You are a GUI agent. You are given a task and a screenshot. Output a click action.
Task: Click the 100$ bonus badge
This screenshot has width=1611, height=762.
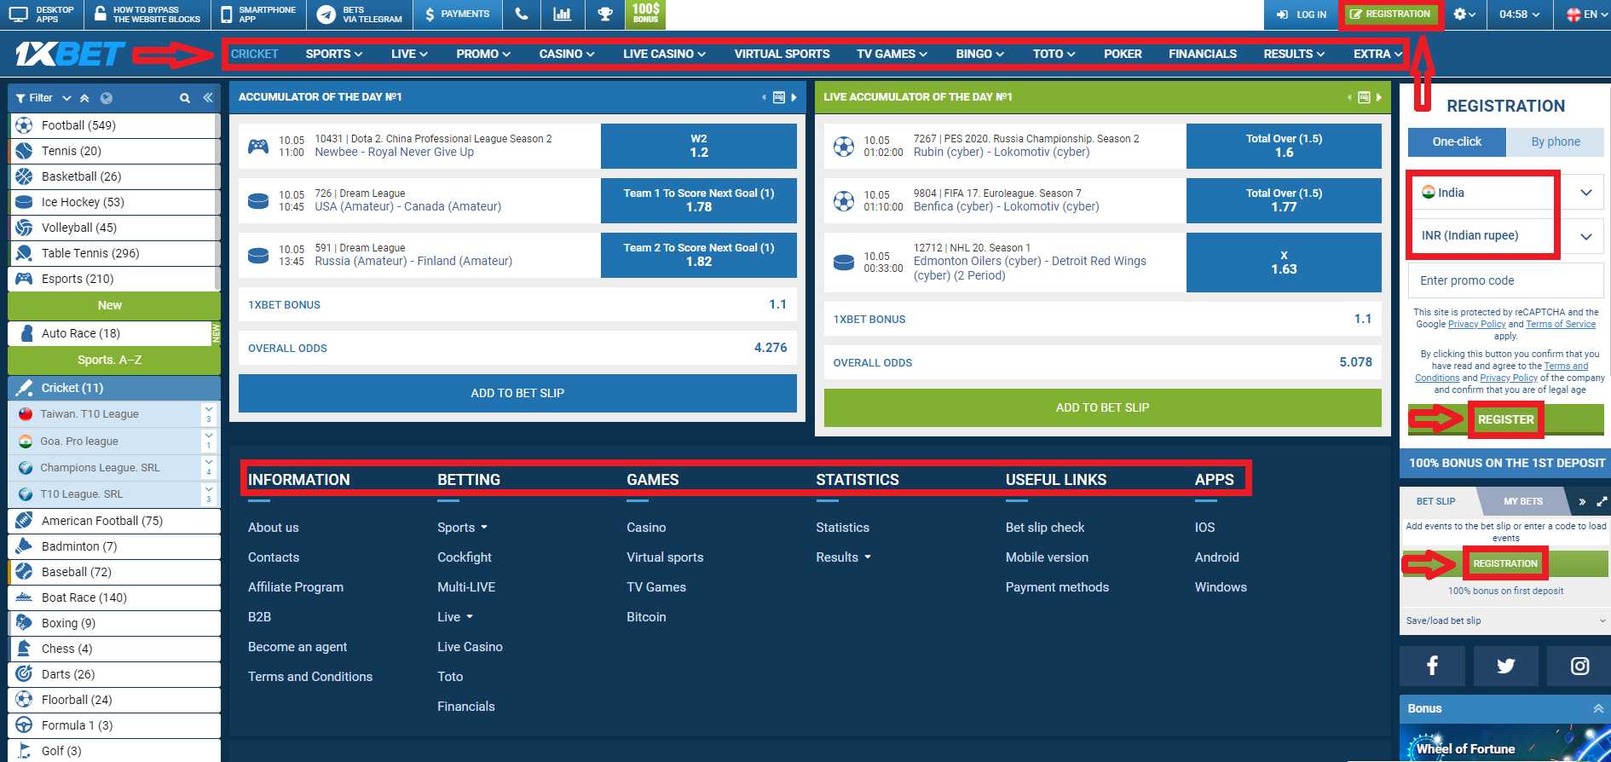[x=645, y=14]
